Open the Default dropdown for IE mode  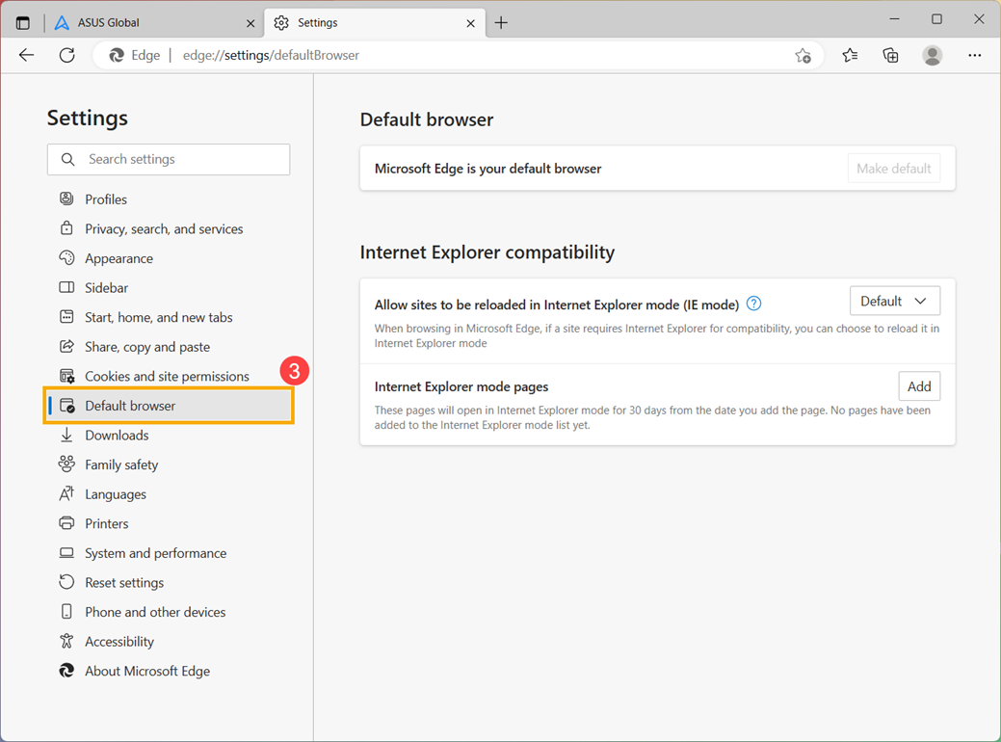[x=894, y=300]
